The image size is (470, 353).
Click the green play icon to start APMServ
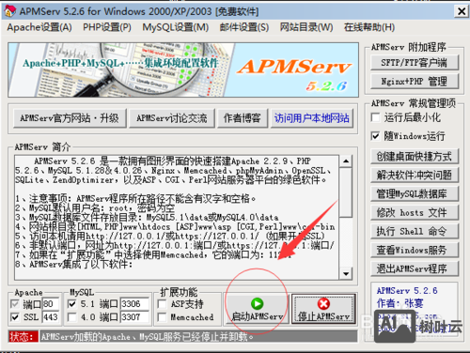click(257, 303)
